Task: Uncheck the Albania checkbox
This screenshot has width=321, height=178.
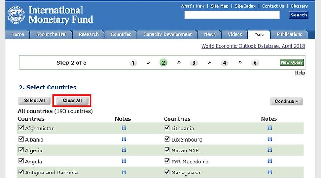Action: (21, 139)
